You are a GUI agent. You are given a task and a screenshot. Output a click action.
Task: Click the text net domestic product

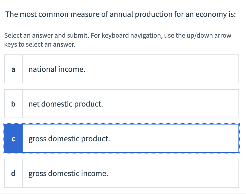(x=65, y=104)
